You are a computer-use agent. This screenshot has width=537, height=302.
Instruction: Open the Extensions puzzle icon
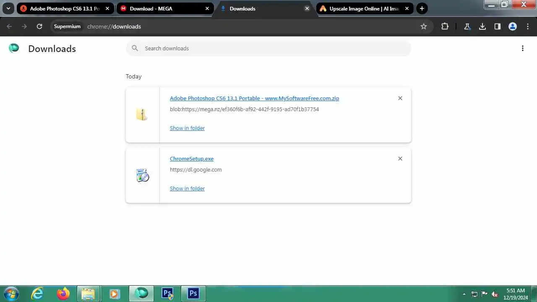tap(445, 26)
